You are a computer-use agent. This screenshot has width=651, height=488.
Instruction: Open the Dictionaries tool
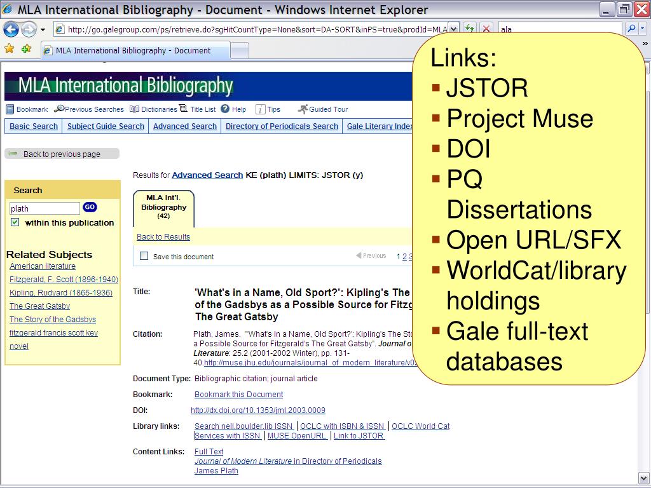(153, 109)
